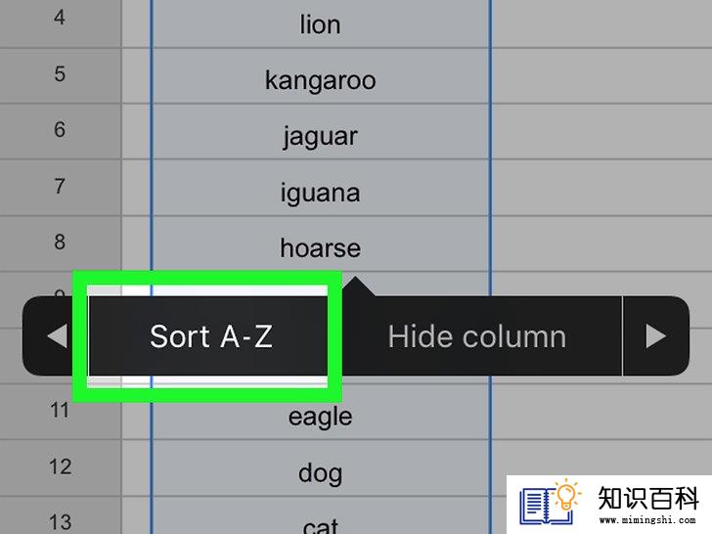Select row 4 header
712x534 pixels.
61,22
